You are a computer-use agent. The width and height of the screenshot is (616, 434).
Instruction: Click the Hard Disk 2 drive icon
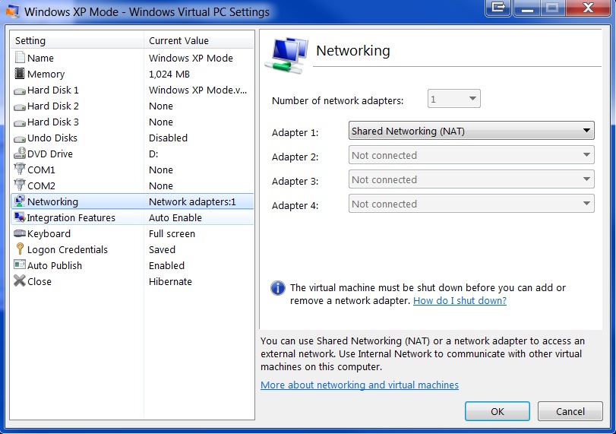tap(20, 107)
